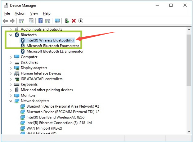
Task: Click the Keyboards label text
Action: [x=29, y=84]
